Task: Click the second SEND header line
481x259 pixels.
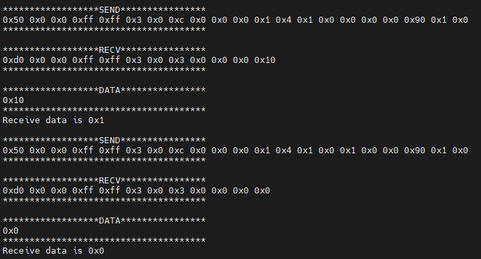Action: pyautogui.click(x=104, y=141)
